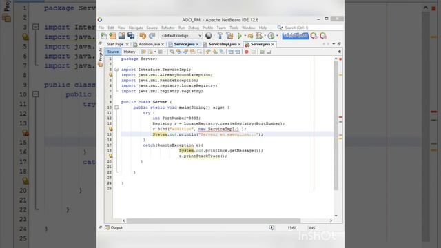
Task: Open the Source menu
Action: pos(152,28)
